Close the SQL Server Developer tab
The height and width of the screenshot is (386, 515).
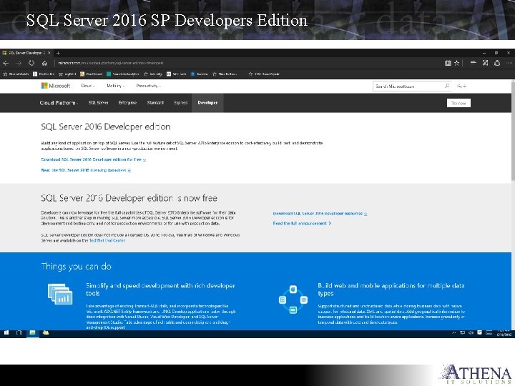pos(49,52)
